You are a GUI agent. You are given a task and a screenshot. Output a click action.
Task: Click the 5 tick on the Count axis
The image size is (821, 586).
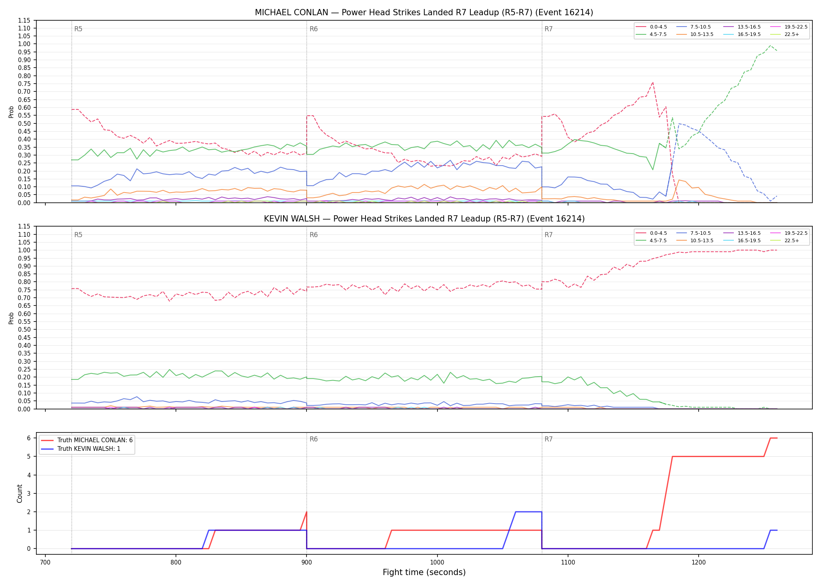tap(29, 457)
